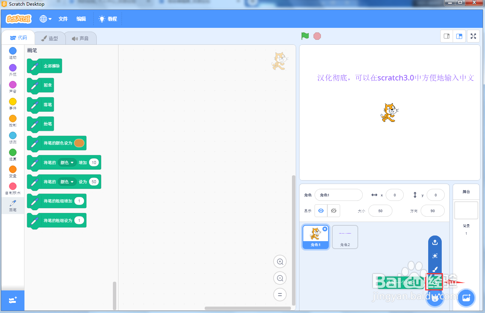This screenshot has width=485, height=313.
Task: Switch to the 造型 tab
Action: tap(49, 38)
